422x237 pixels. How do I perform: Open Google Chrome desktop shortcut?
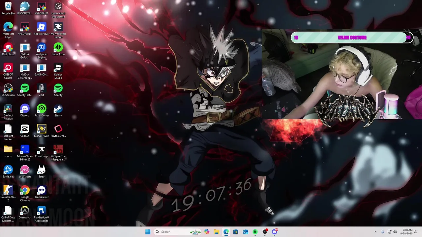(25, 194)
